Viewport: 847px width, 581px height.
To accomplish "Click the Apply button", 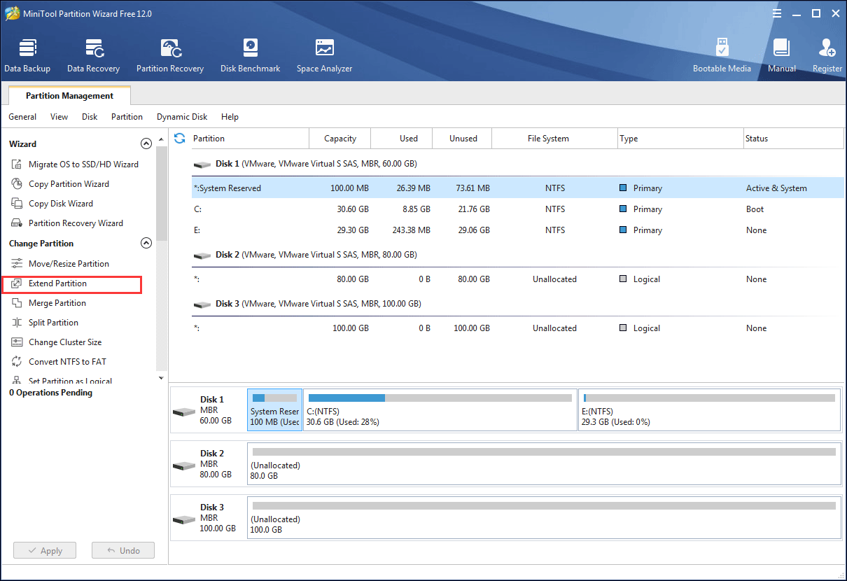I will (x=45, y=549).
